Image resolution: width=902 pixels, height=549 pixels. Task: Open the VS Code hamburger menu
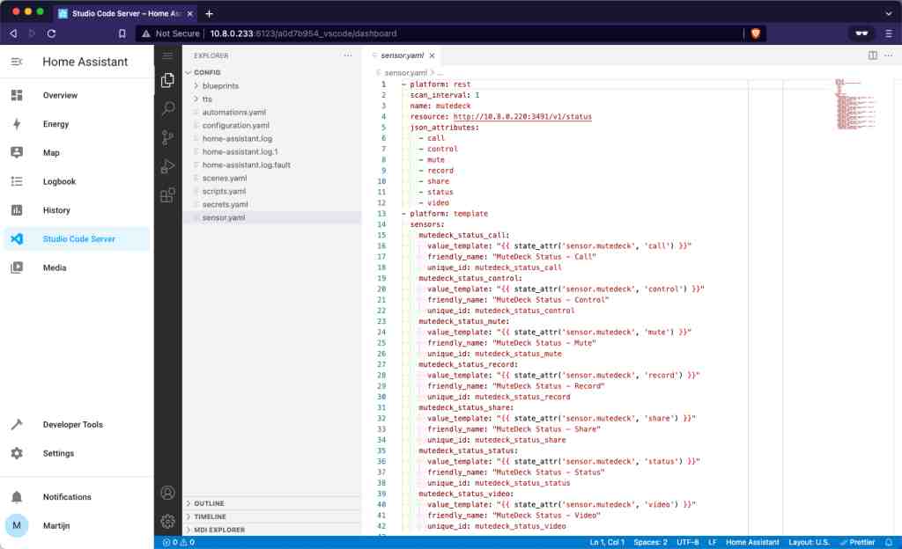click(x=167, y=55)
